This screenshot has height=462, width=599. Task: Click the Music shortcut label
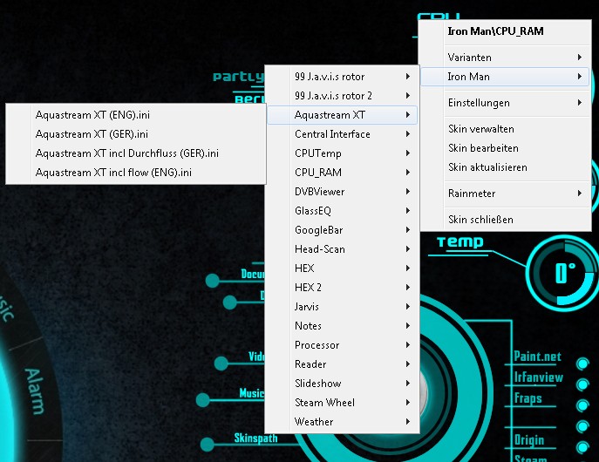[251, 393]
